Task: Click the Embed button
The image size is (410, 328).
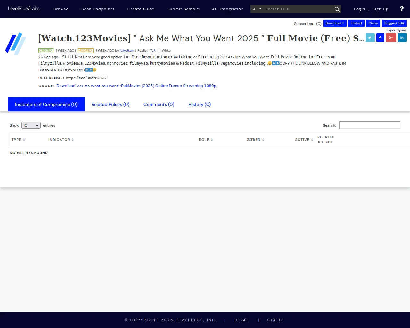Action: point(356,23)
